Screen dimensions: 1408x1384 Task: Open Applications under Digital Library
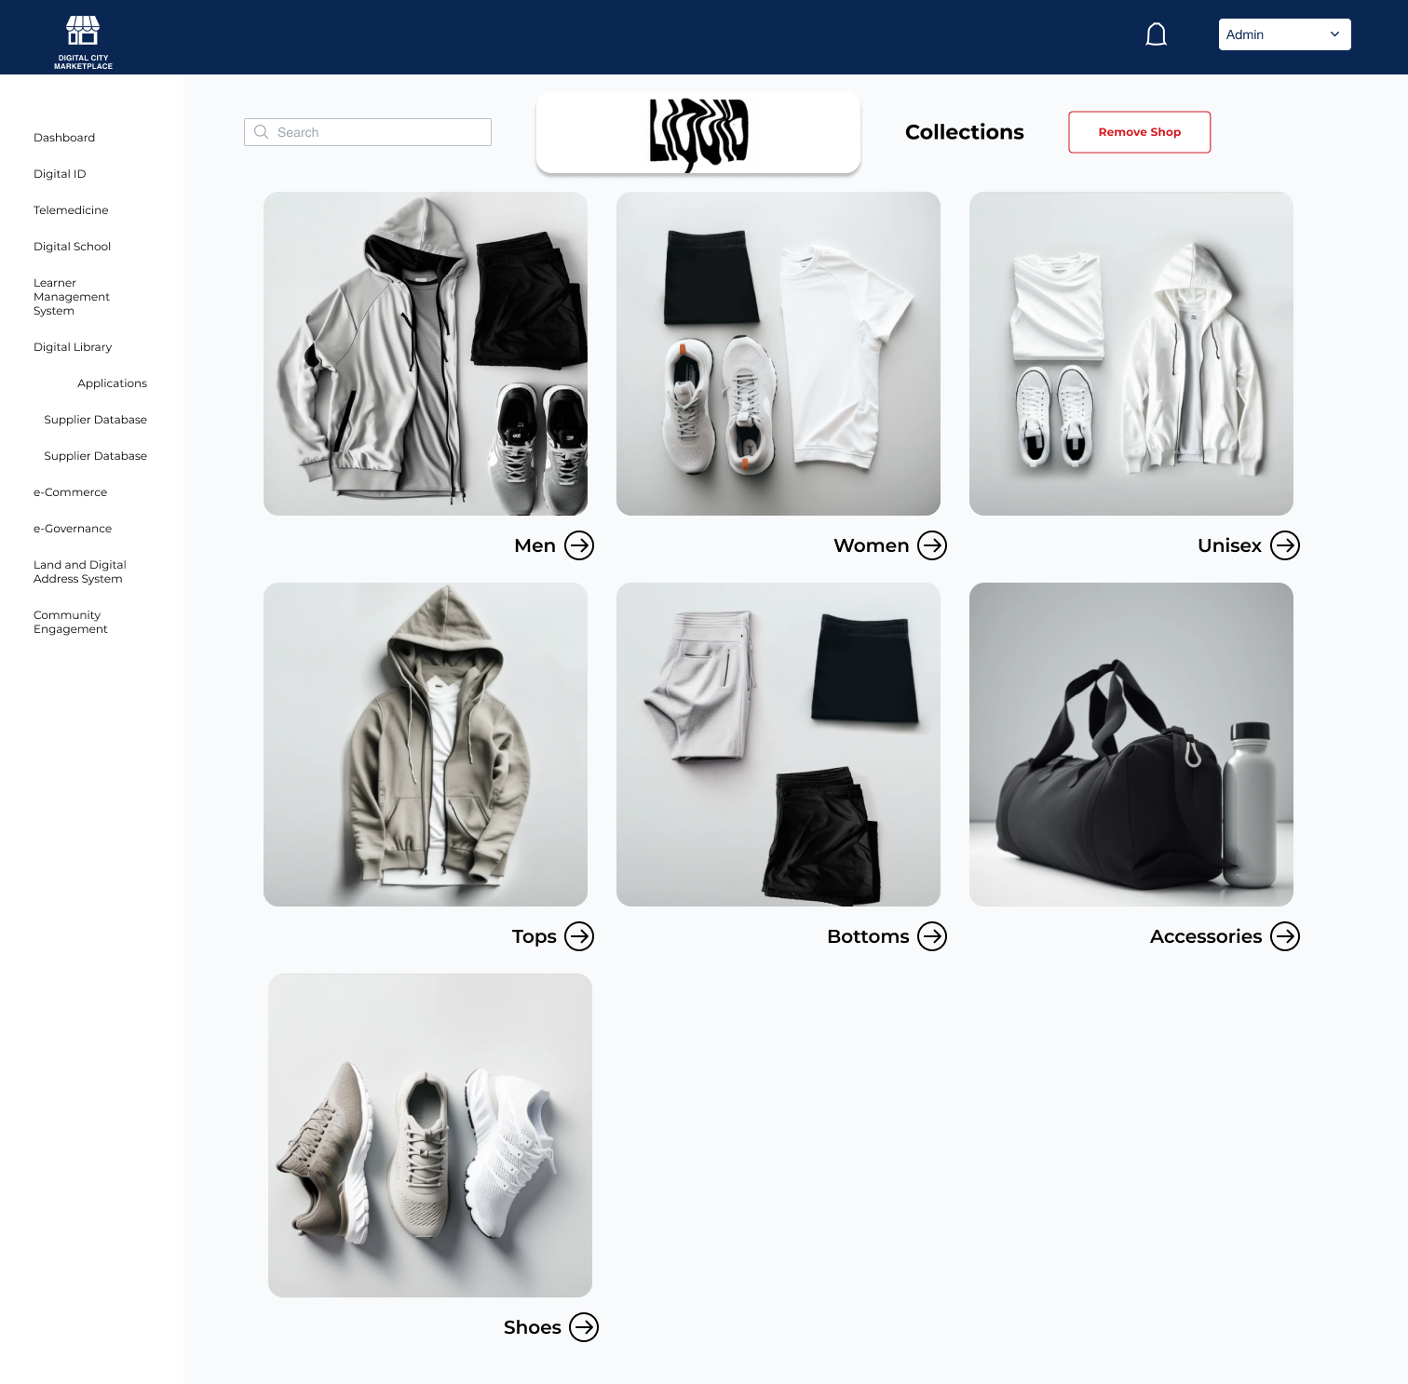click(x=112, y=383)
